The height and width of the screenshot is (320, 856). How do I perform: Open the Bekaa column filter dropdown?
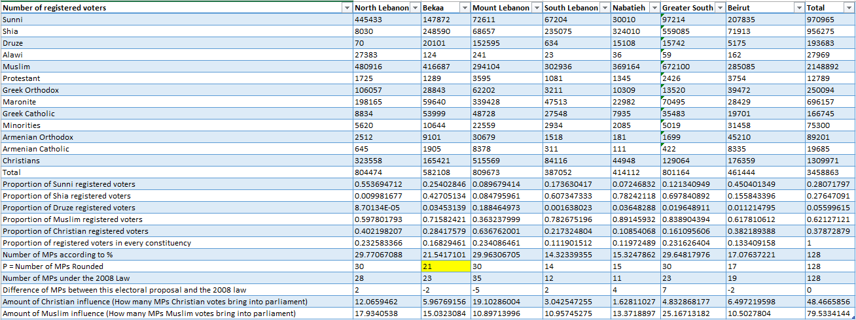click(x=464, y=8)
